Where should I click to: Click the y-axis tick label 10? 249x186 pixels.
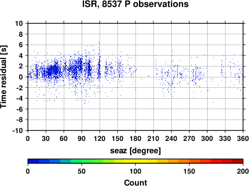[x=19, y=23]
